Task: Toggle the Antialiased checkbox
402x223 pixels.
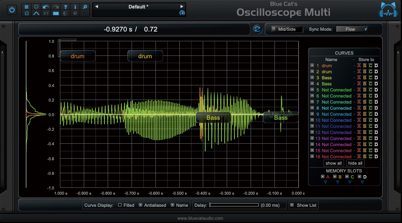Action: click(140, 205)
